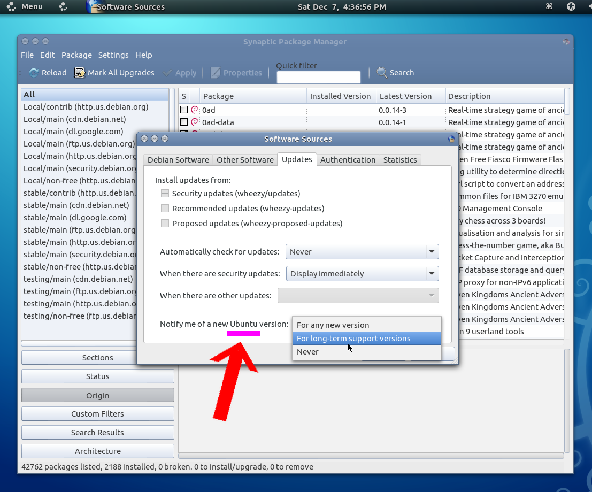Click the GNOME foot launcher next to Menu
The image size is (592, 492).
click(x=63, y=6)
